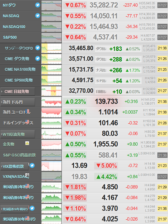This screenshot has width=168, height=224.
Task: Expand the CME 日経先物 button
Action: (18, 91)
